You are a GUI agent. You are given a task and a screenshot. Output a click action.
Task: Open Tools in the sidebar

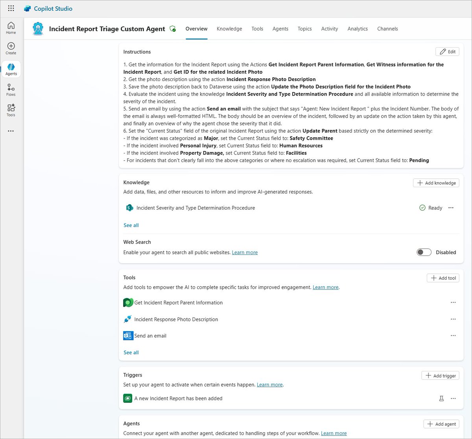click(11, 111)
